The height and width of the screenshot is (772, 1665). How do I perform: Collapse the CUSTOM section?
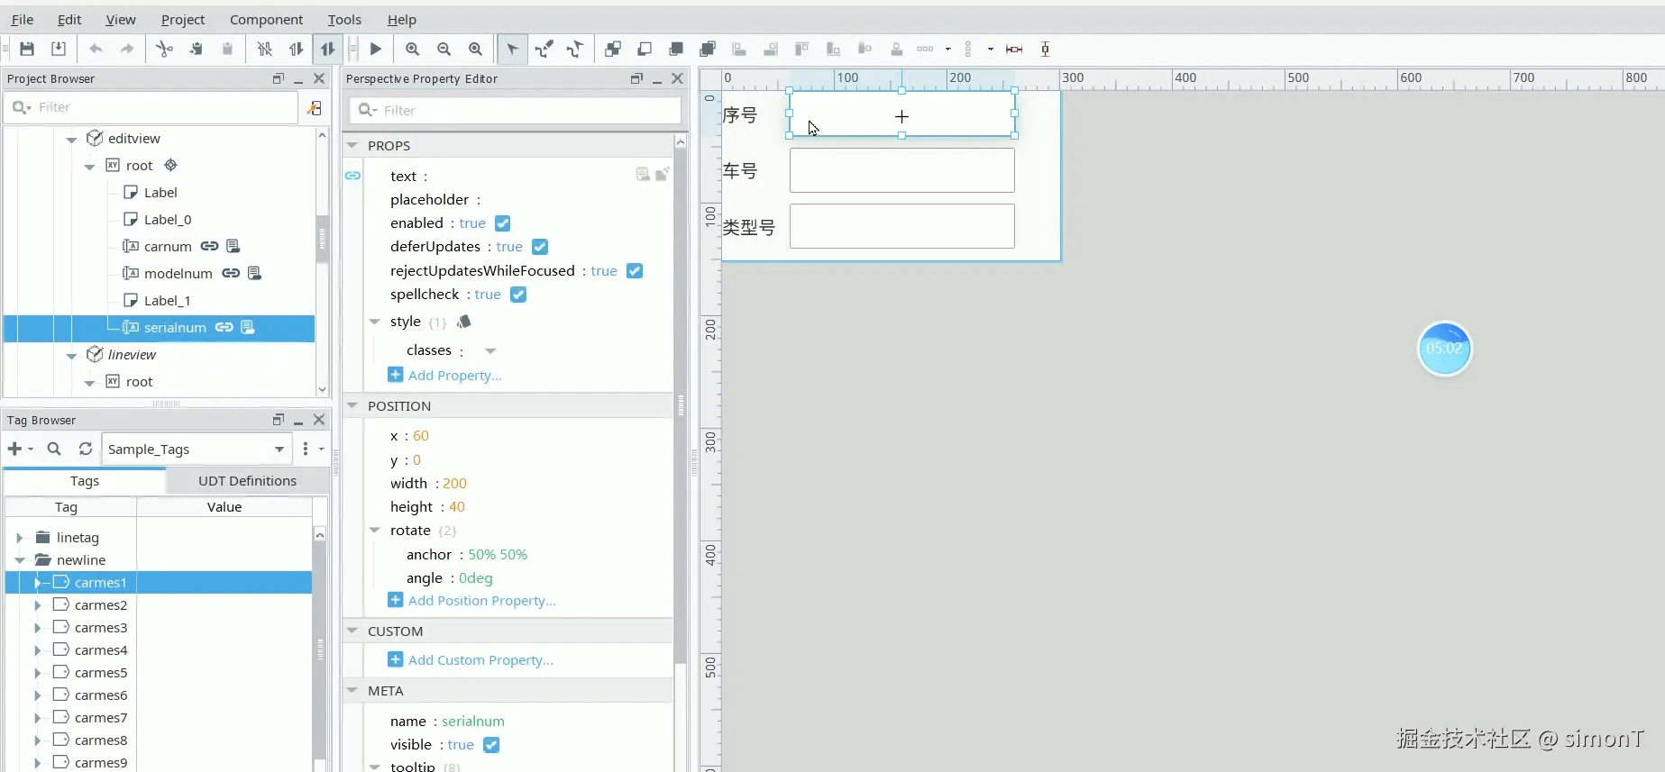353,631
